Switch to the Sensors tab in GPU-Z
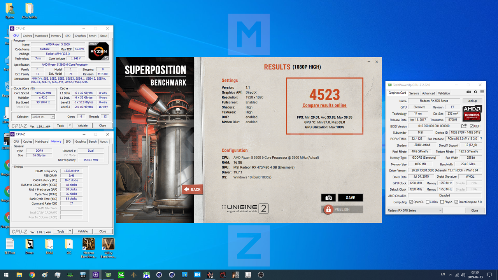Image resolution: width=498 pixels, height=280 pixels. (x=414, y=93)
